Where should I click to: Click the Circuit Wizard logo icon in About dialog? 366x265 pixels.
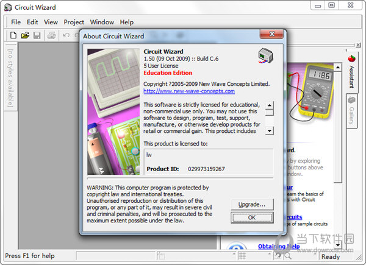[265, 55]
